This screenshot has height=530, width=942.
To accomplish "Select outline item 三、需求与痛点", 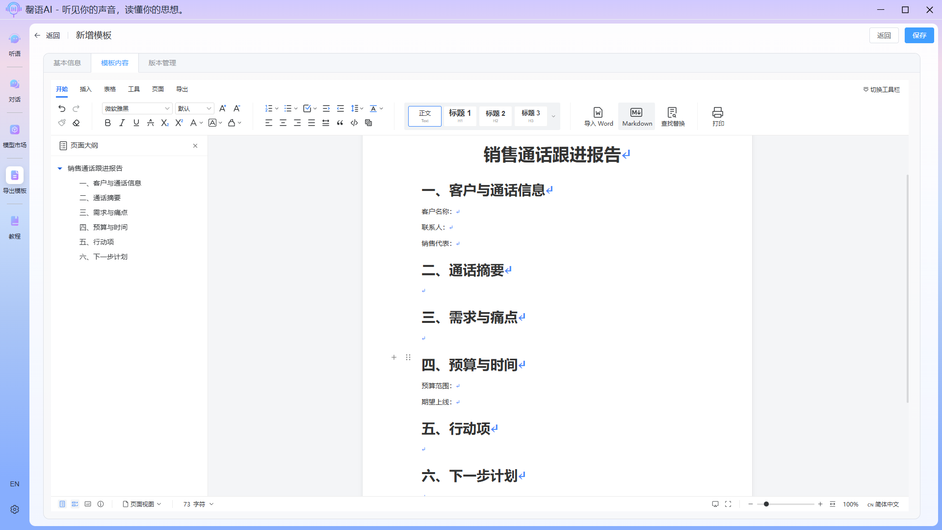I will coord(104,212).
